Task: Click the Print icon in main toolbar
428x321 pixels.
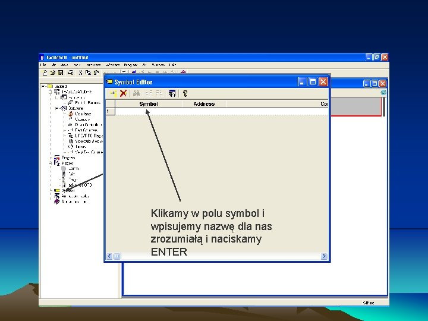Action: tap(70, 73)
